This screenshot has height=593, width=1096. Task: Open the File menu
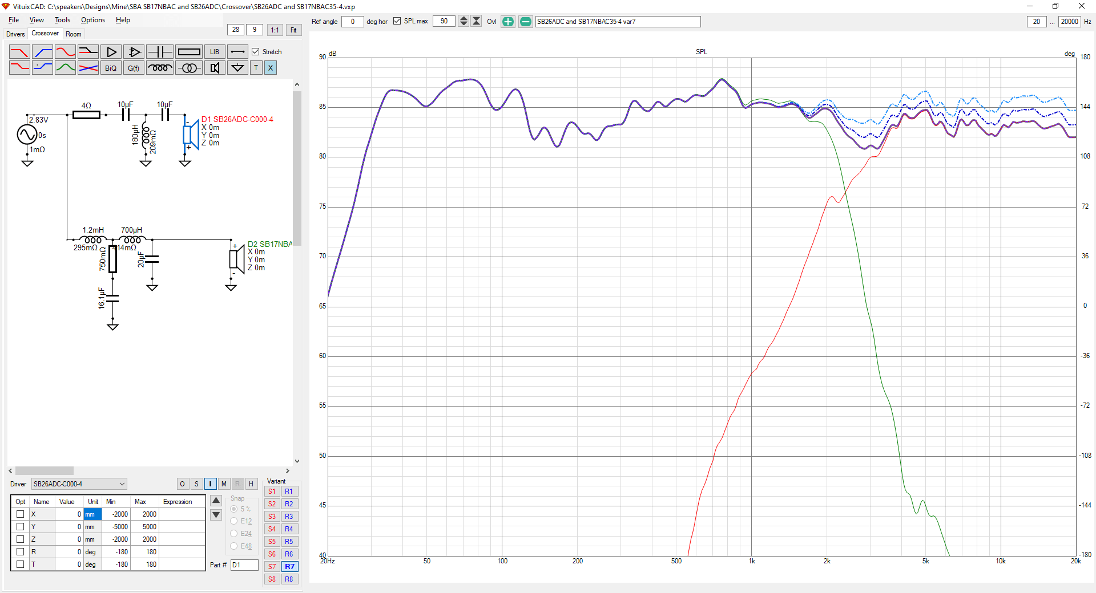click(x=14, y=20)
